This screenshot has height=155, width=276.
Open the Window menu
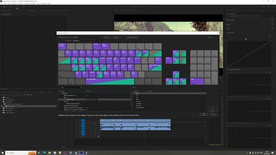tap(43, 3)
